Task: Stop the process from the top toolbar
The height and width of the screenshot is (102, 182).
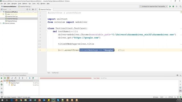Action: click(176, 7)
